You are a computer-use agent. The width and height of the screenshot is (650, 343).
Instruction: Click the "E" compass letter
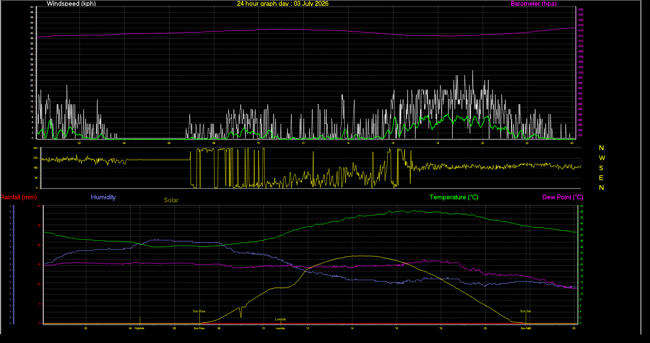pyautogui.click(x=601, y=178)
